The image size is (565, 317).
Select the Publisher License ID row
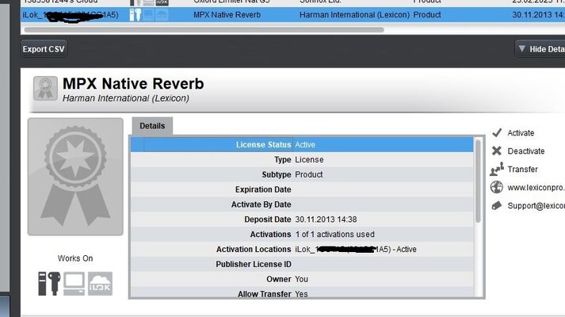point(302,264)
